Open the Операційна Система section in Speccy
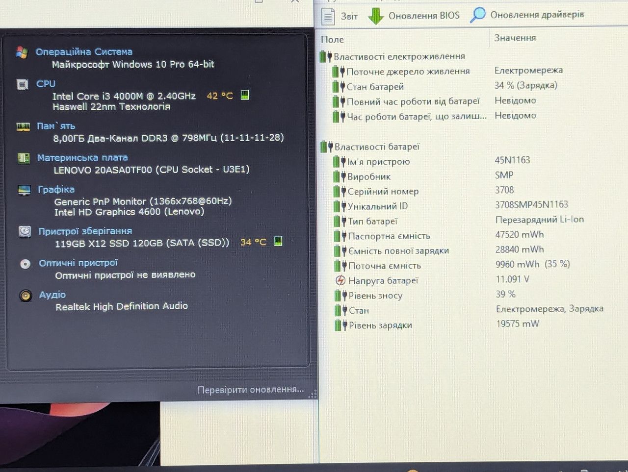628x472 pixels. coord(84,51)
